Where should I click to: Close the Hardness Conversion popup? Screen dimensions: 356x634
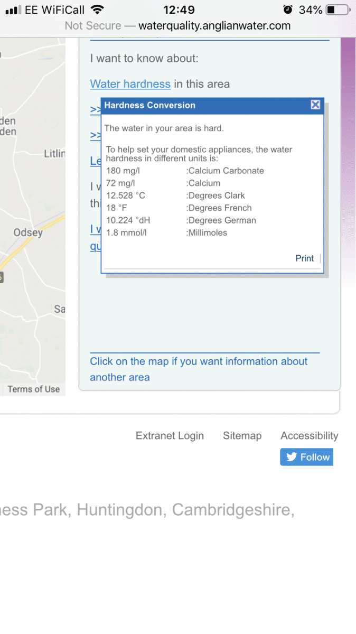pyautogui.click(x=315, y=105)
